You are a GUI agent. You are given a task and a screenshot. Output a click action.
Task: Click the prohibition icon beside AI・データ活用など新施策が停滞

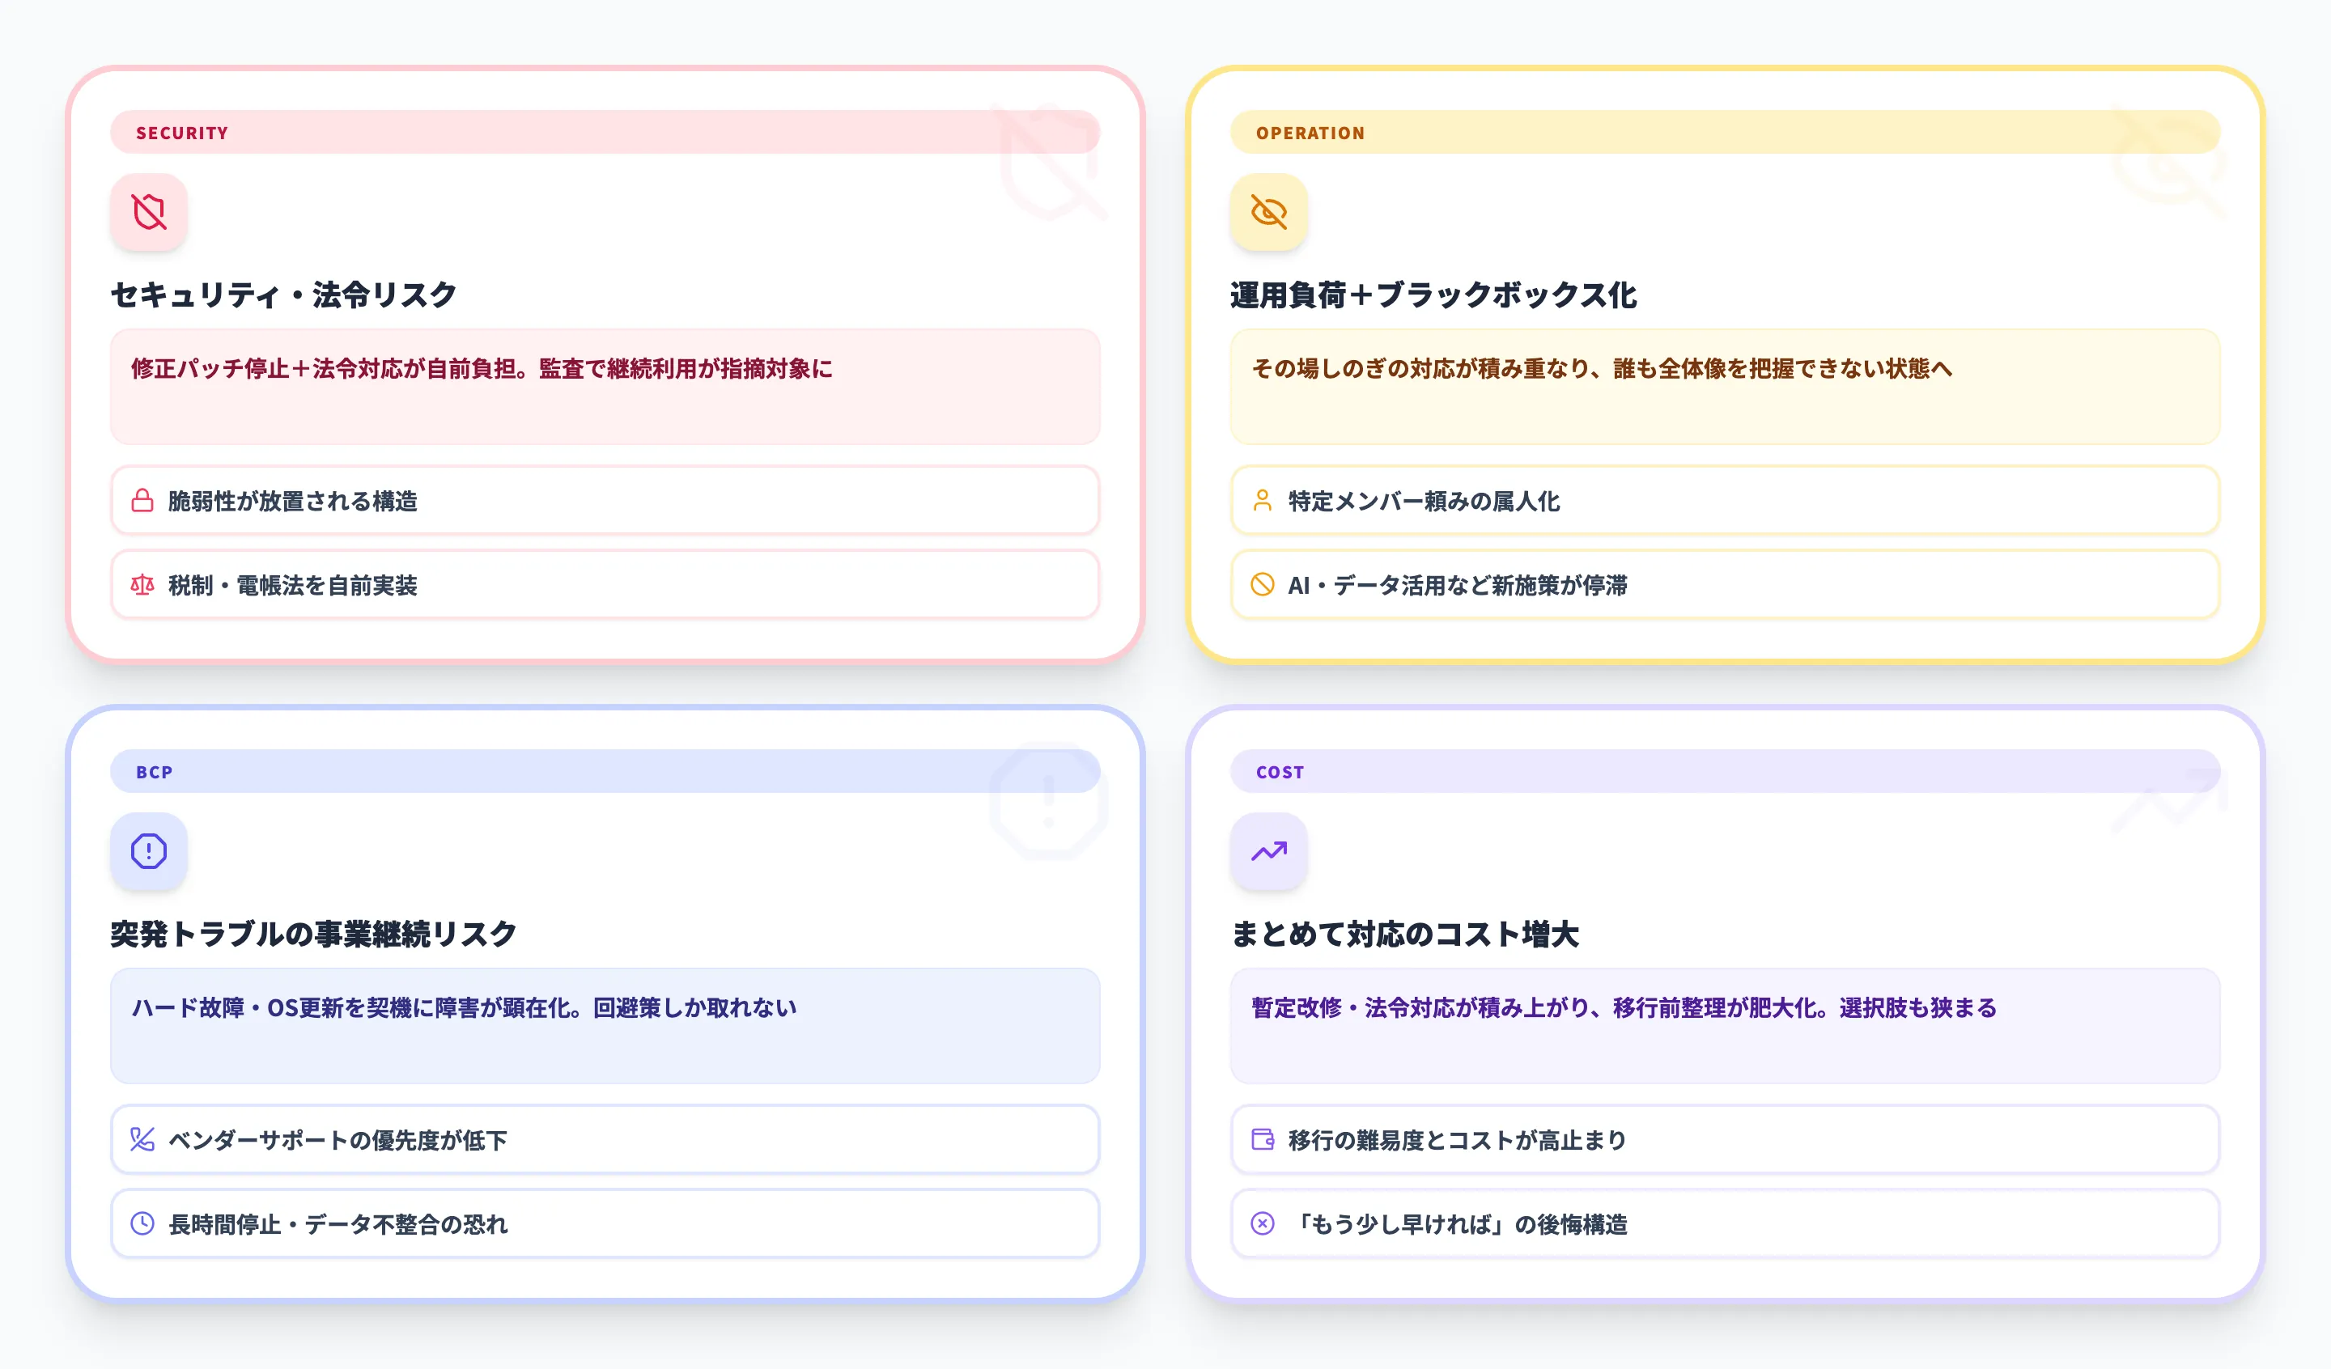tap(1261, 585)
